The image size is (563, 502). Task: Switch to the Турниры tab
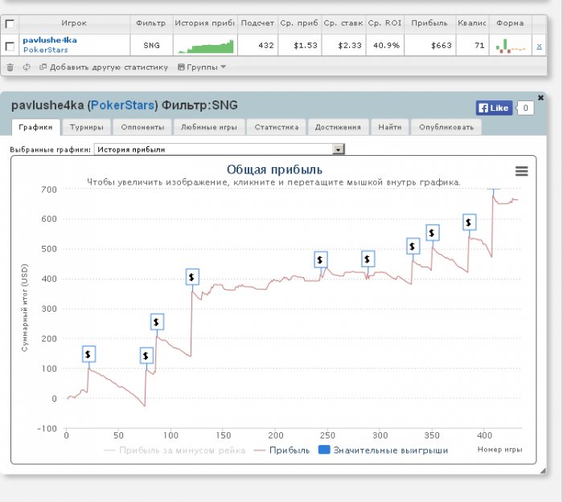[x=86, y=127]
